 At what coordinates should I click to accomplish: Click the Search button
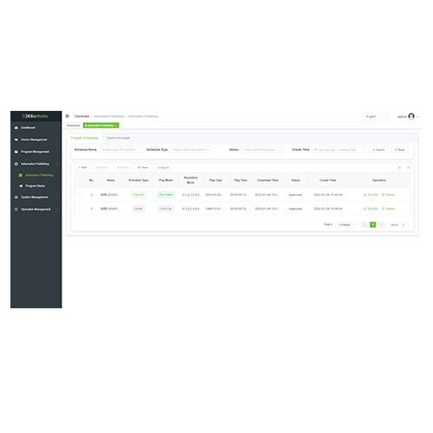(378, 150)
